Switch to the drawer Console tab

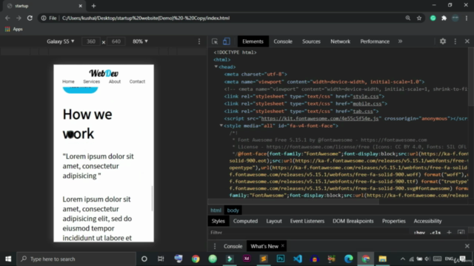(x=233, y=246)
